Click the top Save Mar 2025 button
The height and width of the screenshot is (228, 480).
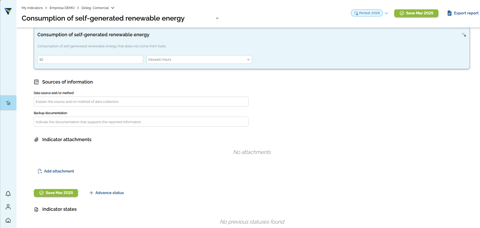pyautogui.click(x=416, y=13)
